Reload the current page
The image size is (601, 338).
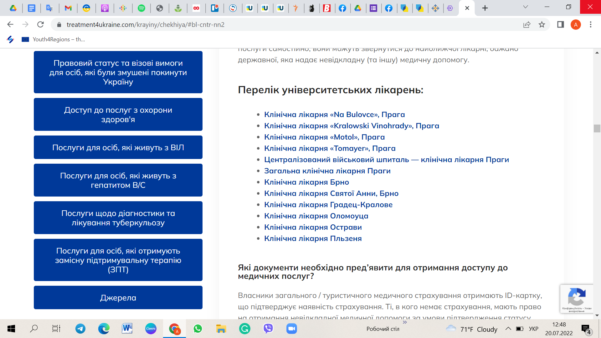pos(40,24)
